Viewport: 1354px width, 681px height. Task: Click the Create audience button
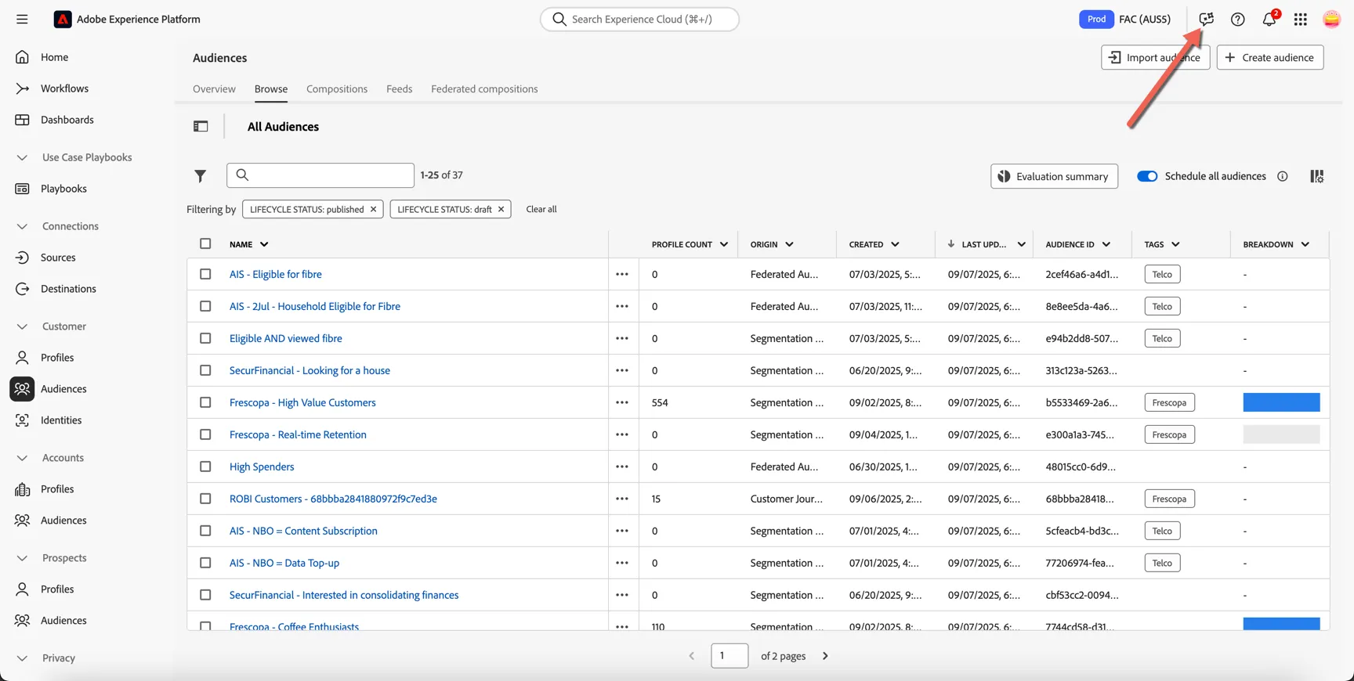point(1270,57)
